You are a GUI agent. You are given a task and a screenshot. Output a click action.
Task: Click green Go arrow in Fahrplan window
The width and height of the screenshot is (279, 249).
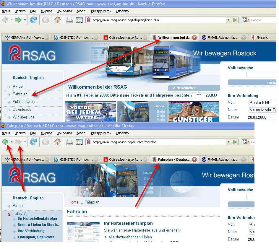[x=235, y=142]
